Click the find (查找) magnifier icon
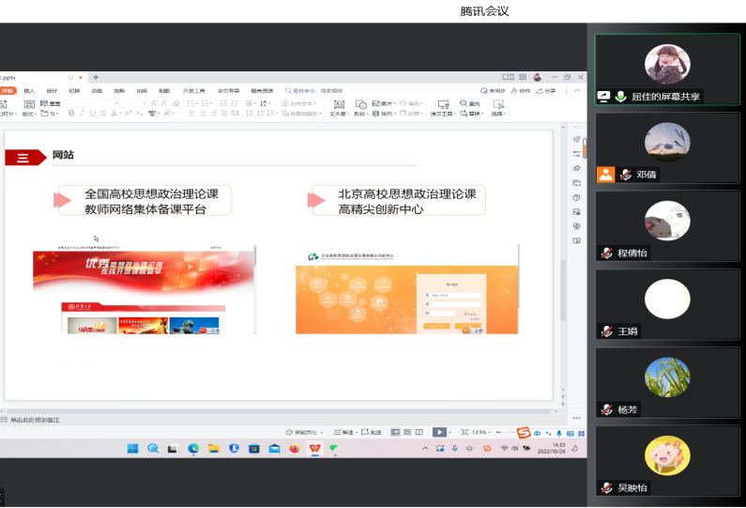 coord(464,103)
